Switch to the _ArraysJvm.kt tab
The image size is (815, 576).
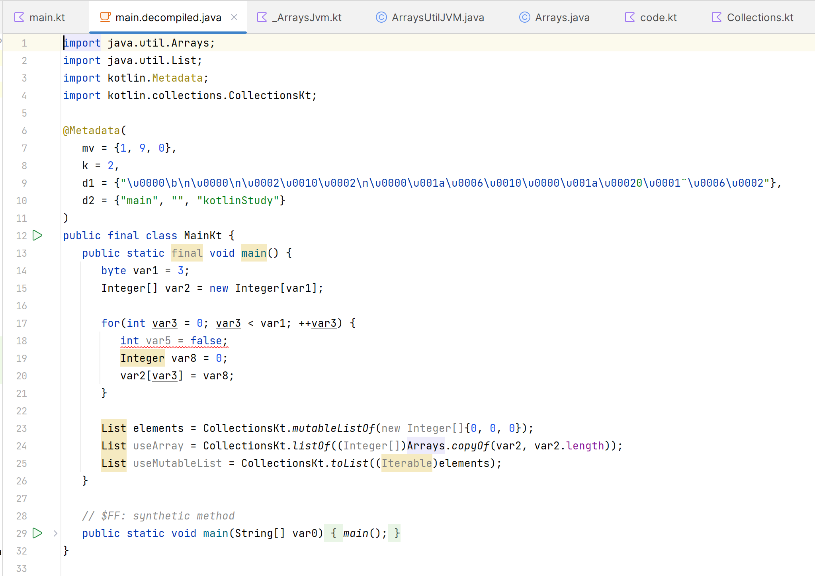pyautogui.click(x=307, y=18)
